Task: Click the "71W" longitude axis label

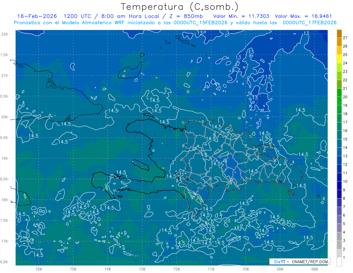Action: [211, 269]
